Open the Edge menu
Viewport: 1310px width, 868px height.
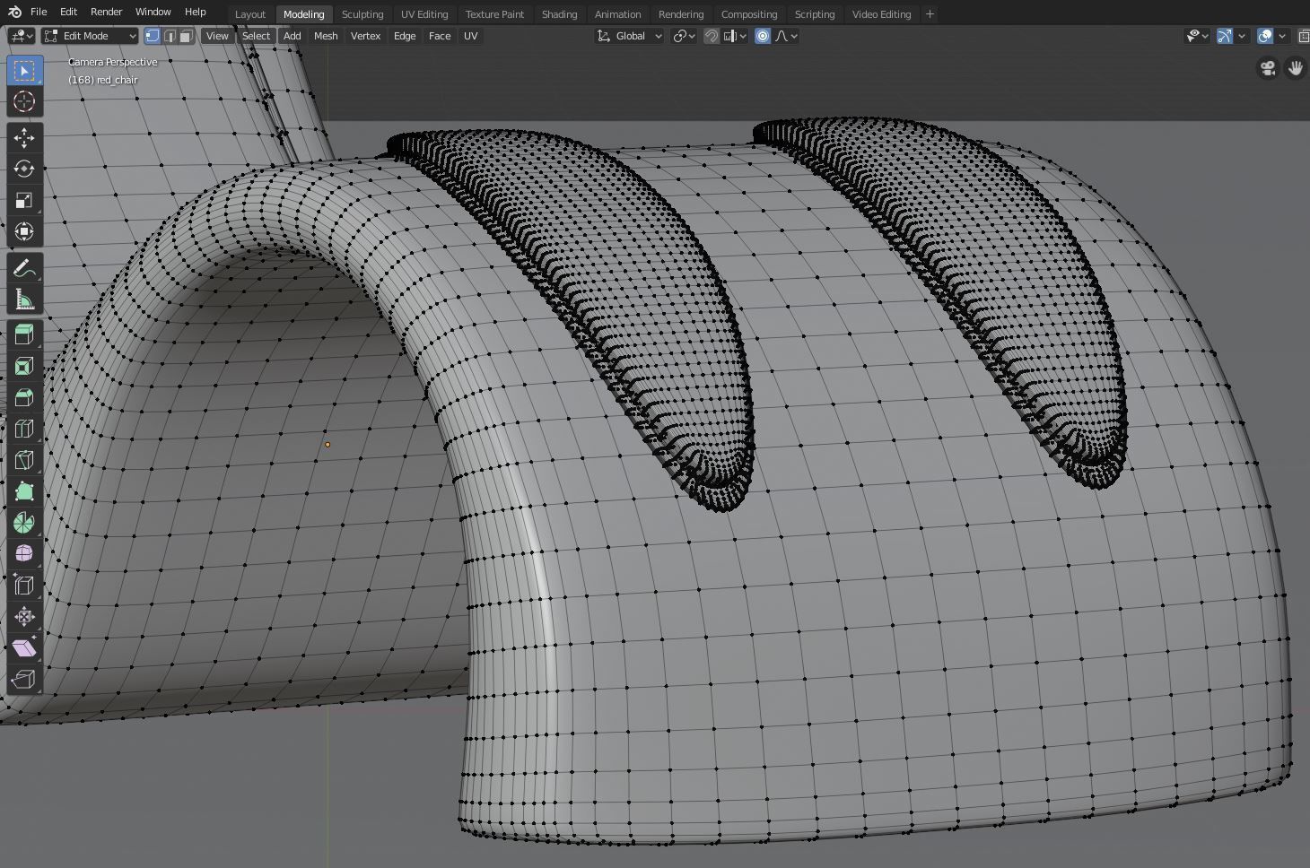(405, 36)
